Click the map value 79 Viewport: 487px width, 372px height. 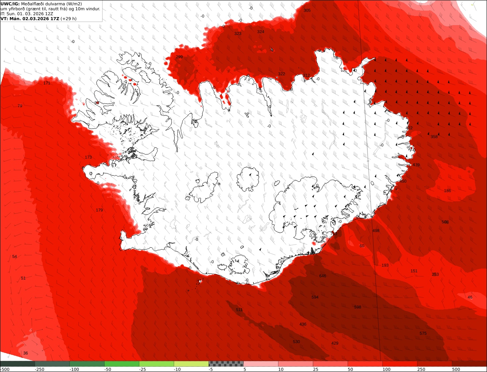point(20,106)
